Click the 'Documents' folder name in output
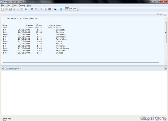Image resolution: width=168 pixels, height=121 pixels. pyautogui.click(x=61, y=34)
